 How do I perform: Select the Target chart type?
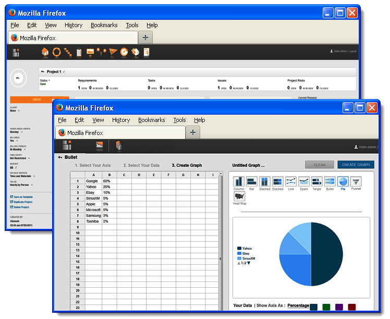point(316,183)
